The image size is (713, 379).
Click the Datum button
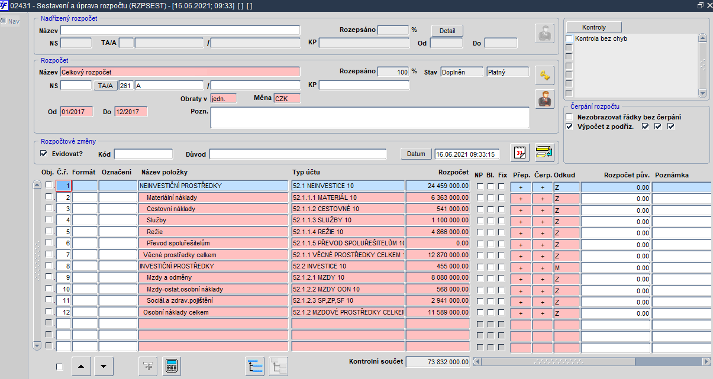415,154
